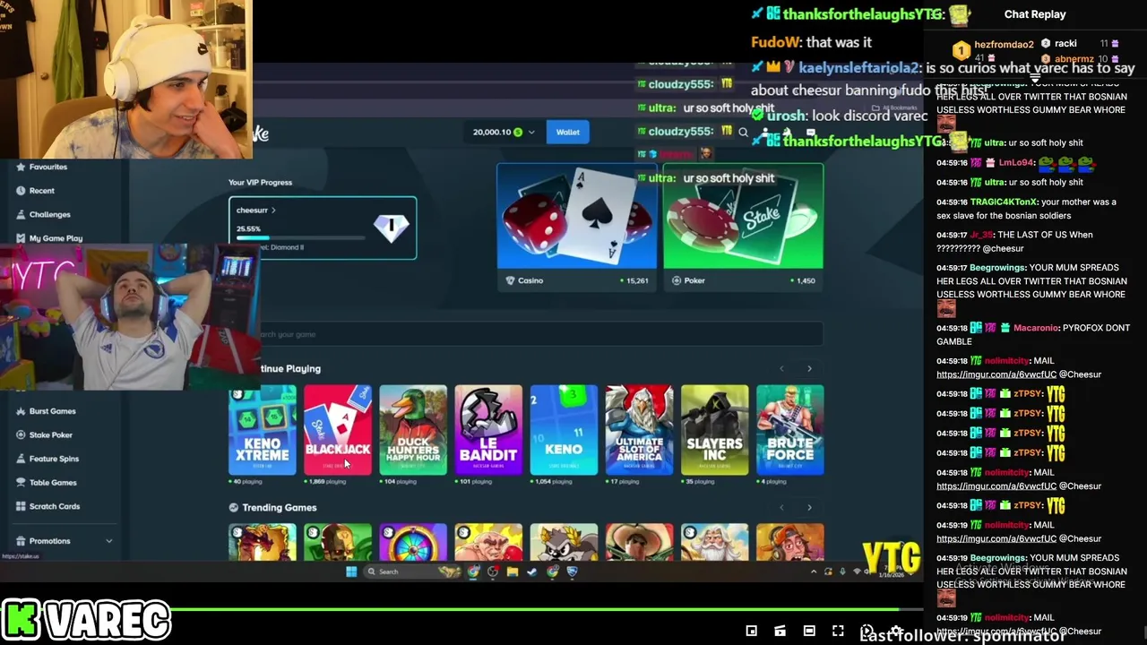Toggle fullscreen in the video player
Viewport: 1147px width, 645px height.
[x=838, y=631]
